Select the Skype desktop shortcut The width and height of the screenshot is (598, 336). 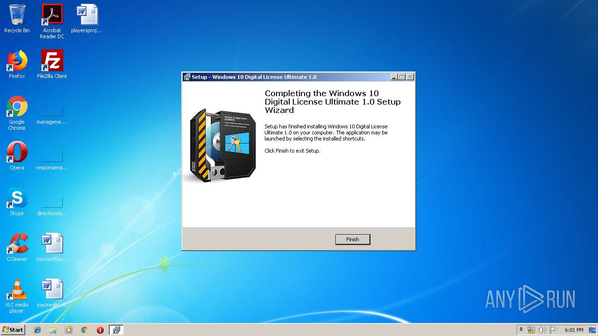point(17,202)
